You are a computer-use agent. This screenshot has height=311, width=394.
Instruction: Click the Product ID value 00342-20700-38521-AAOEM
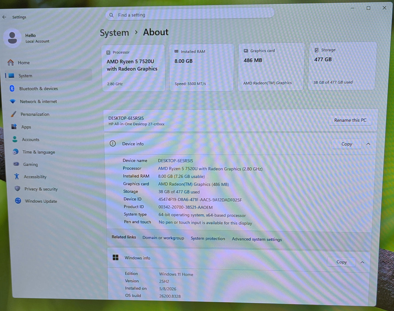[x=185, y=207]
